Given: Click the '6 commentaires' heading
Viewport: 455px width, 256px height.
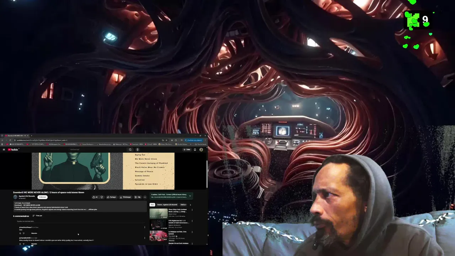Looking at the screenshot, I should pos(21,216).
